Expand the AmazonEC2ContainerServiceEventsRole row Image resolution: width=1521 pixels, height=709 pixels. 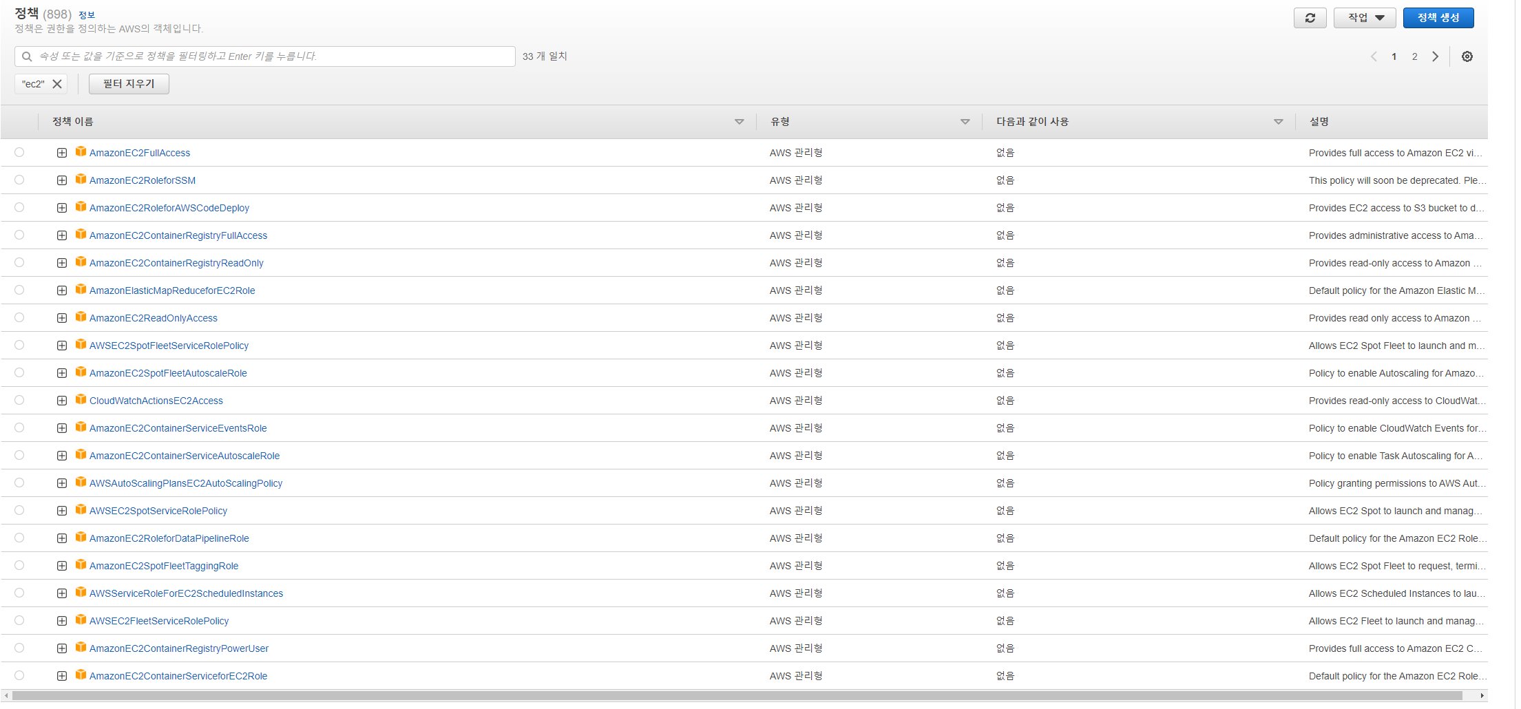(x=62, y=428)
